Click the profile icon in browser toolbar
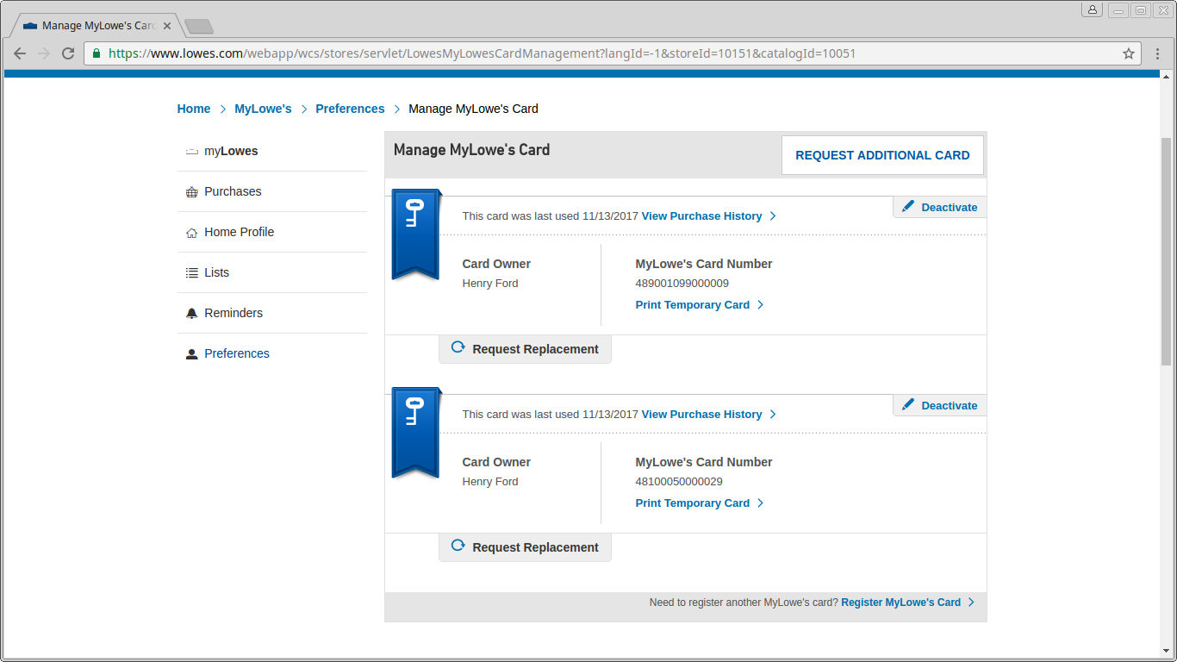The height and width of the screenshot is (662, 1177). point(1092,9)
